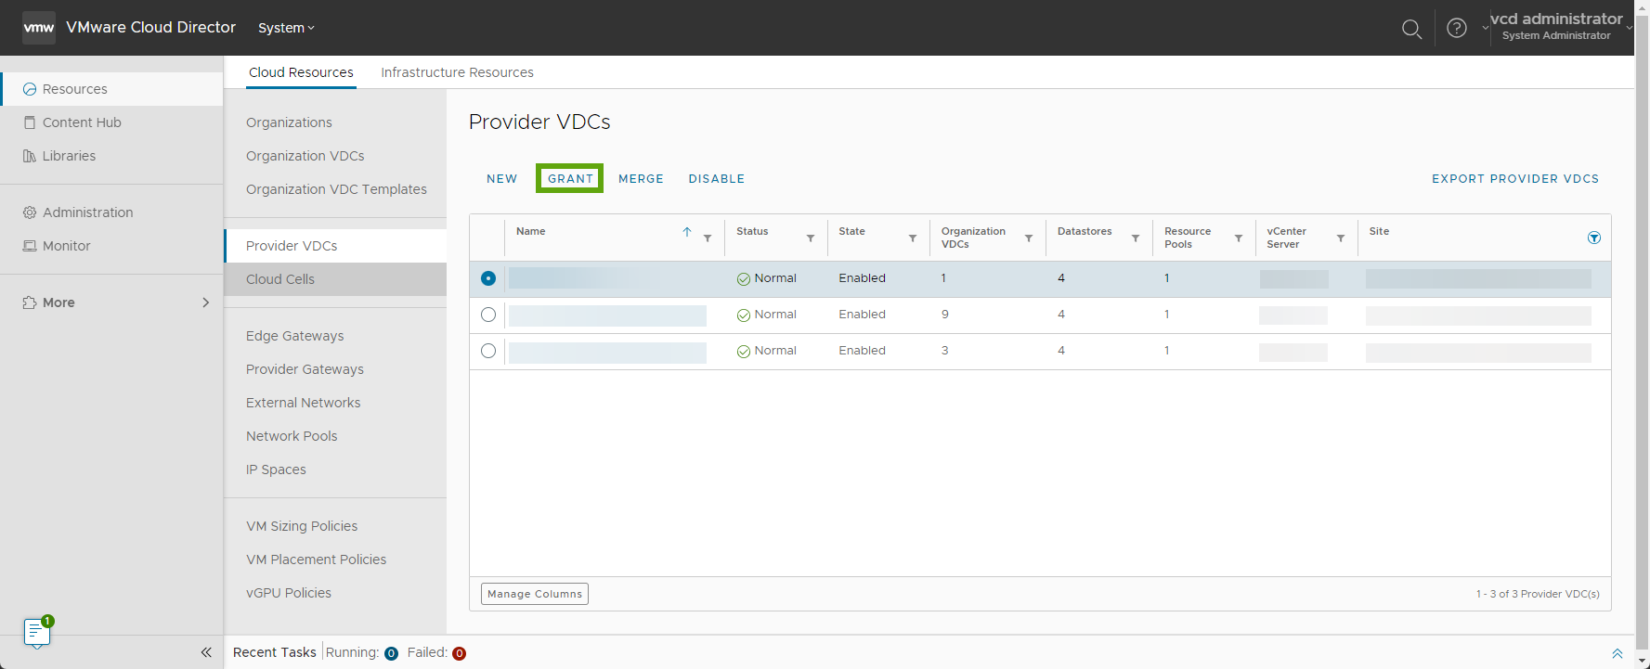Screen dimensions: 1650x669
Task: Click the 'VMware Cloud Director' title text
Action: 151,28
